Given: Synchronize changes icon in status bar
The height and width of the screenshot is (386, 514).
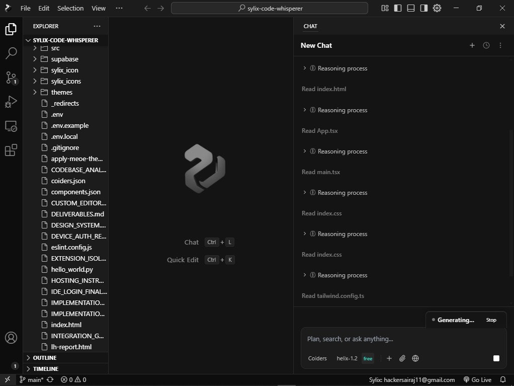Looking at the screenshot, I should pos(50,380).
